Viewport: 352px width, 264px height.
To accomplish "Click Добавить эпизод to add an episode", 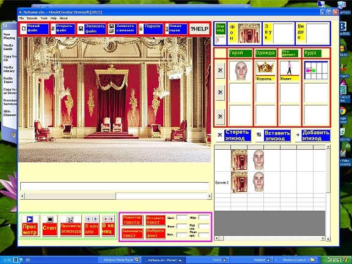I will coord(313,136).
